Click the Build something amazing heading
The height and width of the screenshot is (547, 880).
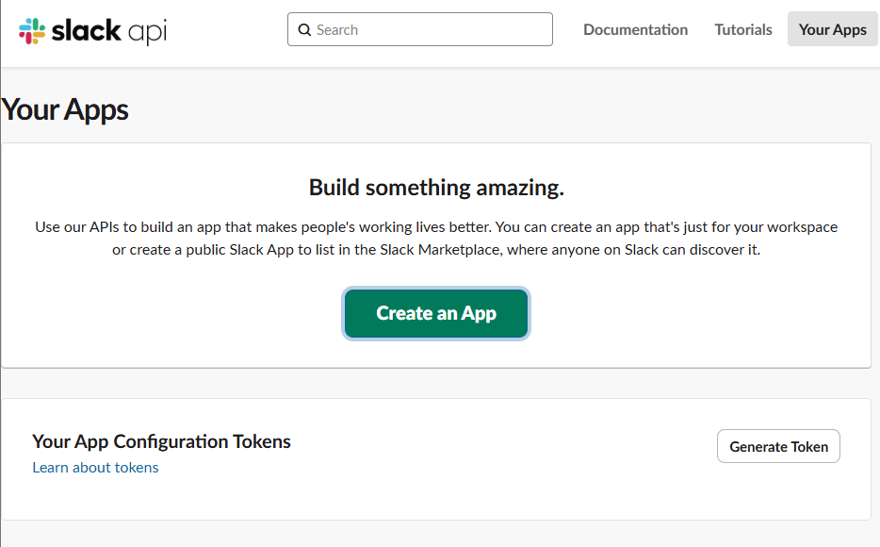coord(436,188)
